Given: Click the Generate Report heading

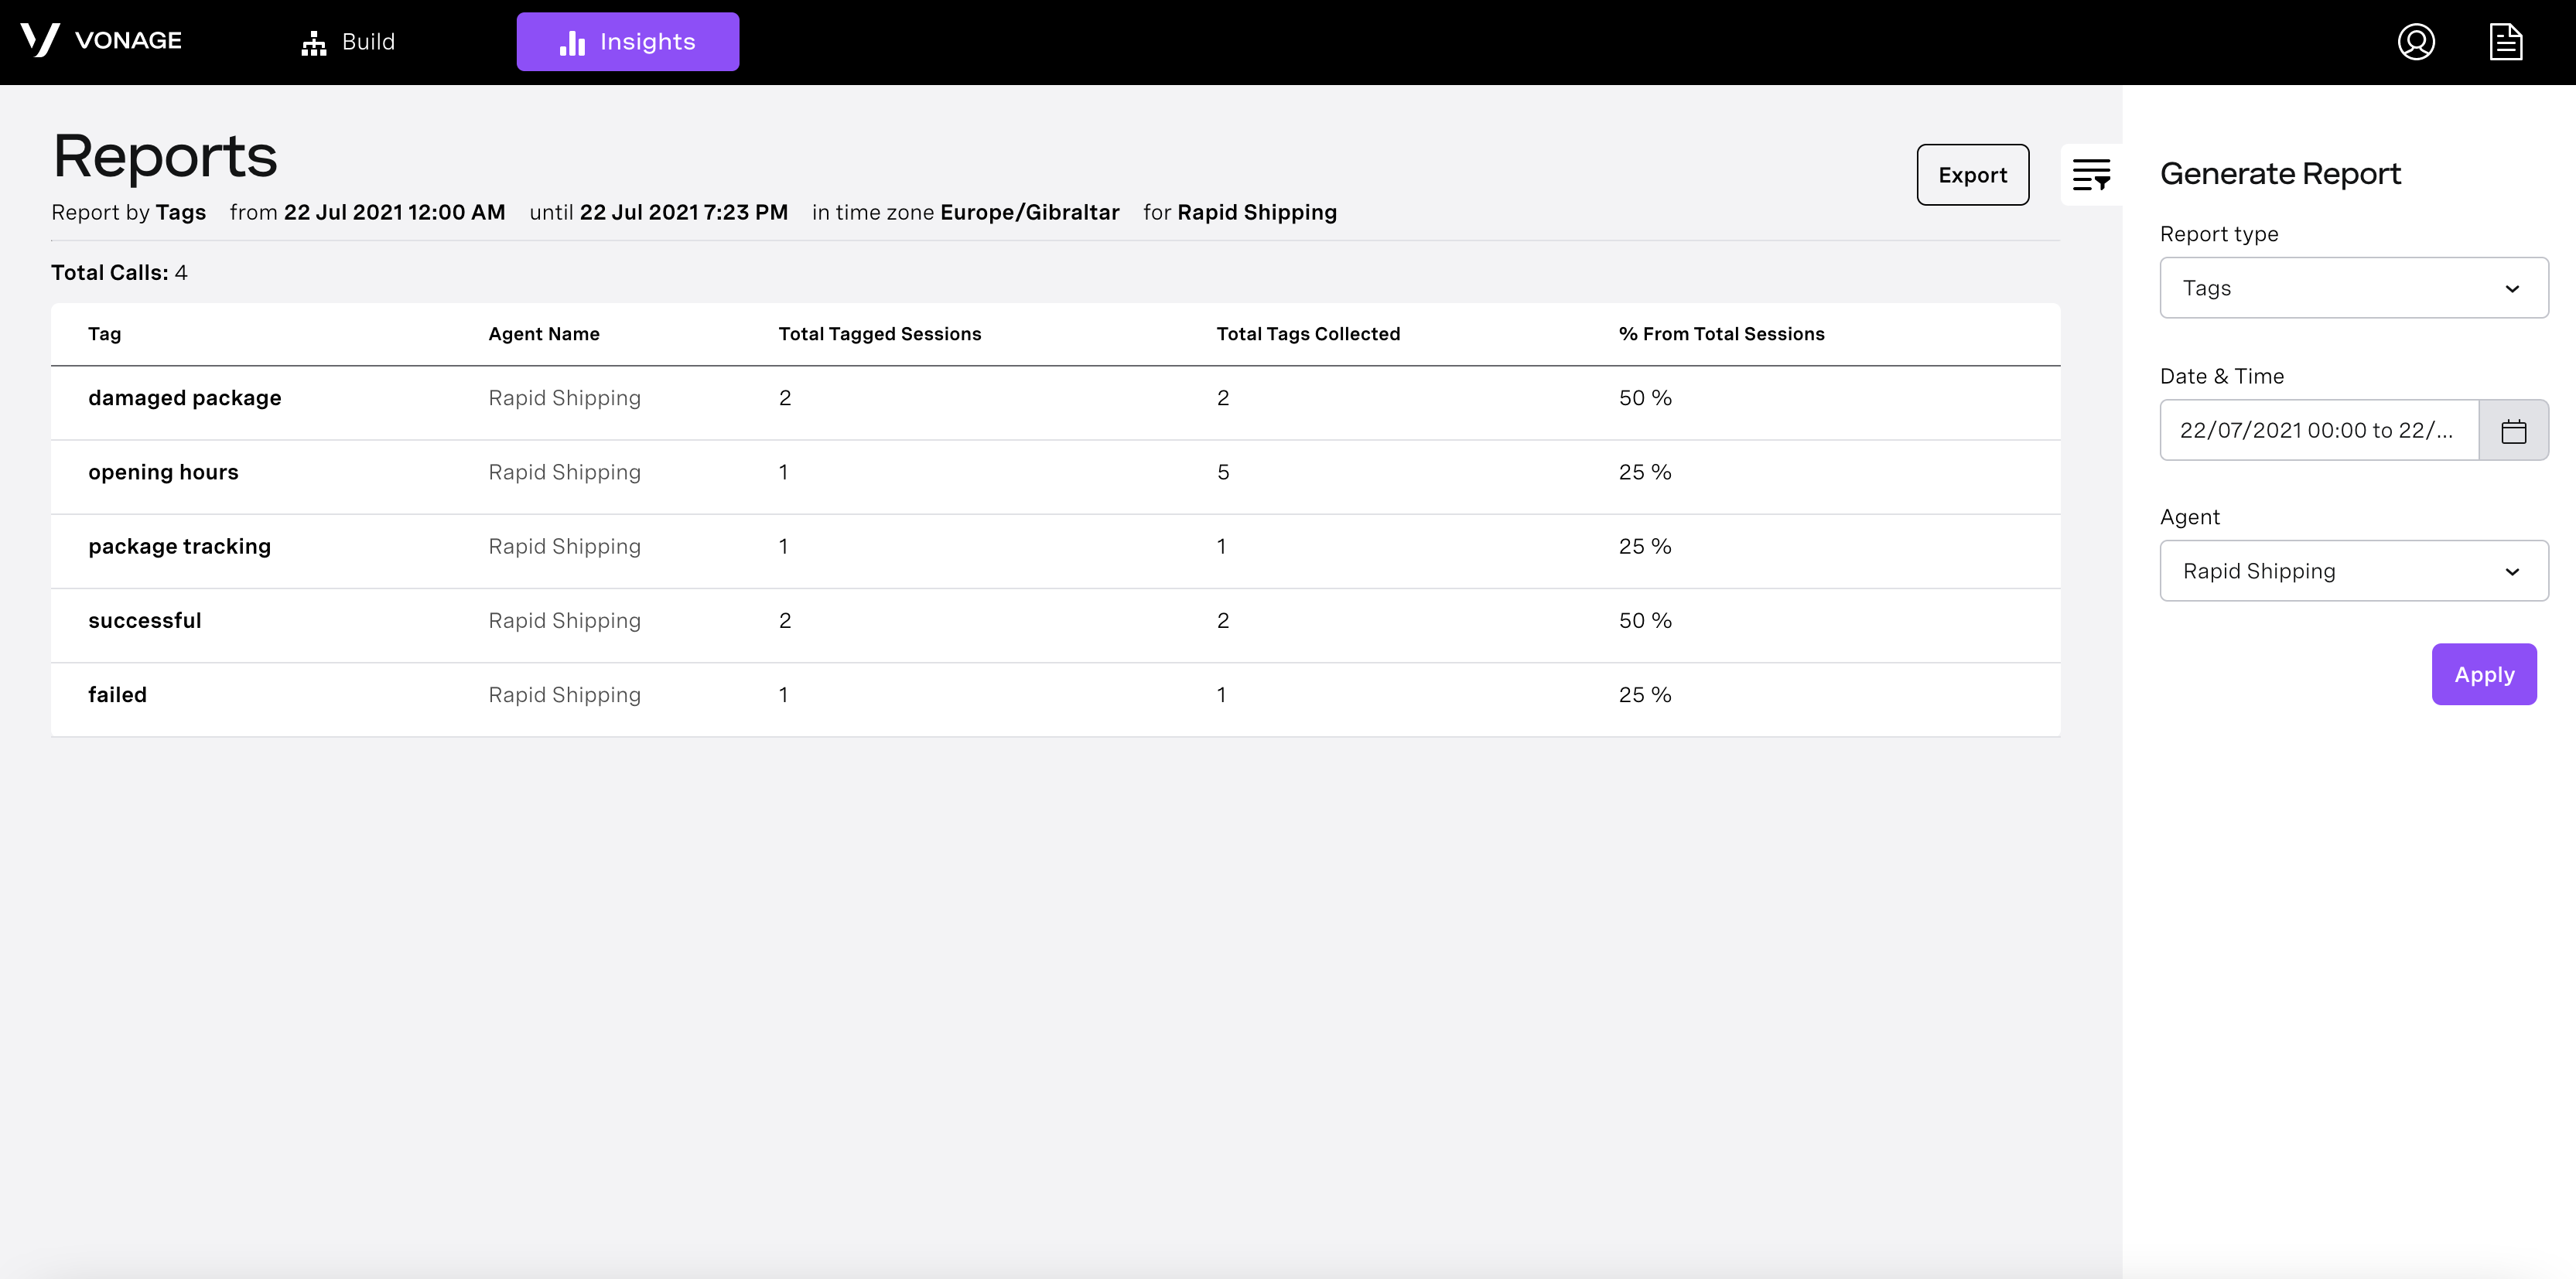Looking at the screenshot, I should point(2280,174).
